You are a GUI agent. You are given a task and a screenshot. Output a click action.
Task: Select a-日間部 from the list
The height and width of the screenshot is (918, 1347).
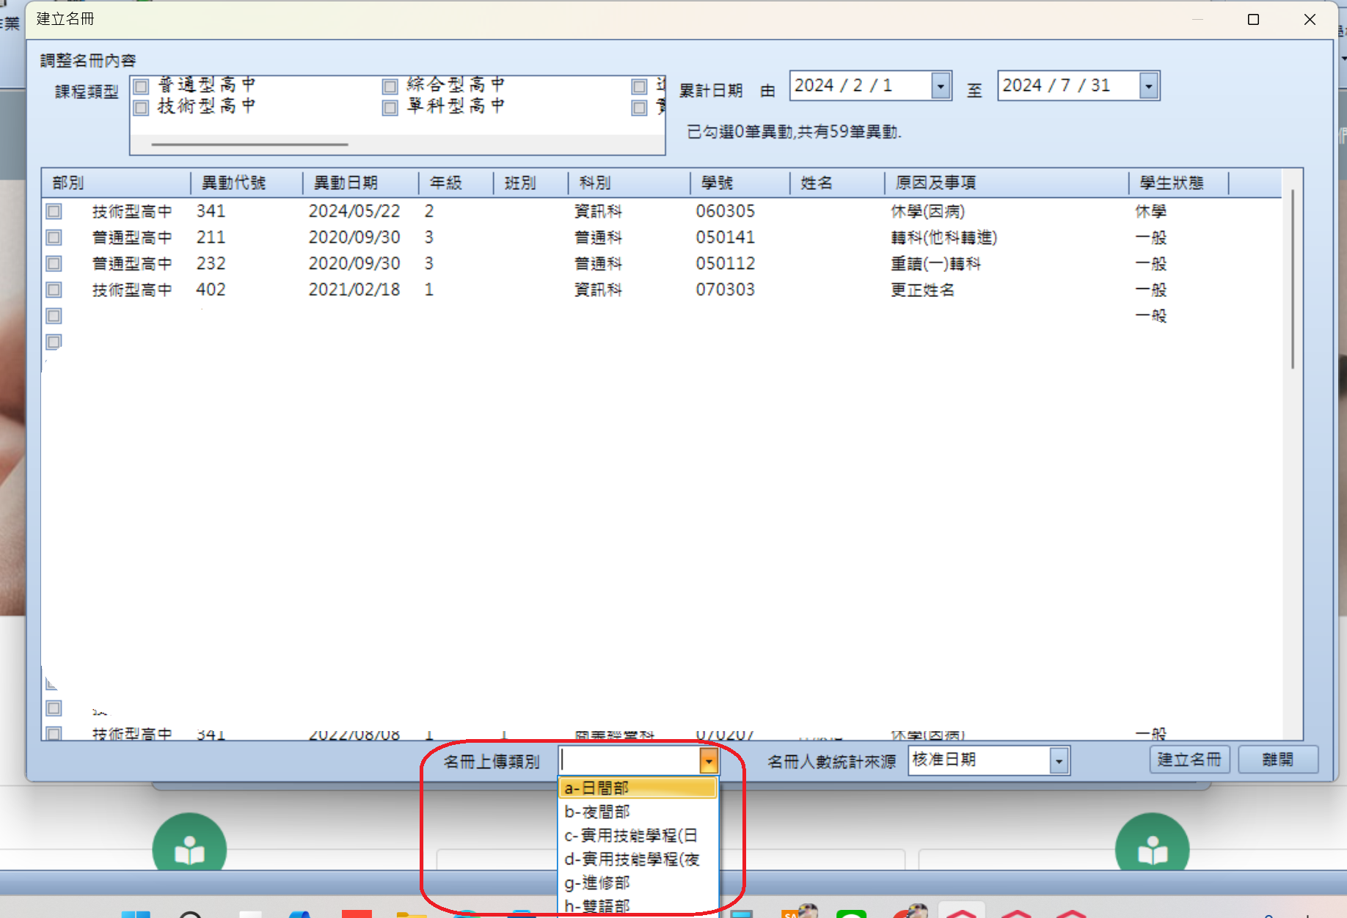pos(638,788)
